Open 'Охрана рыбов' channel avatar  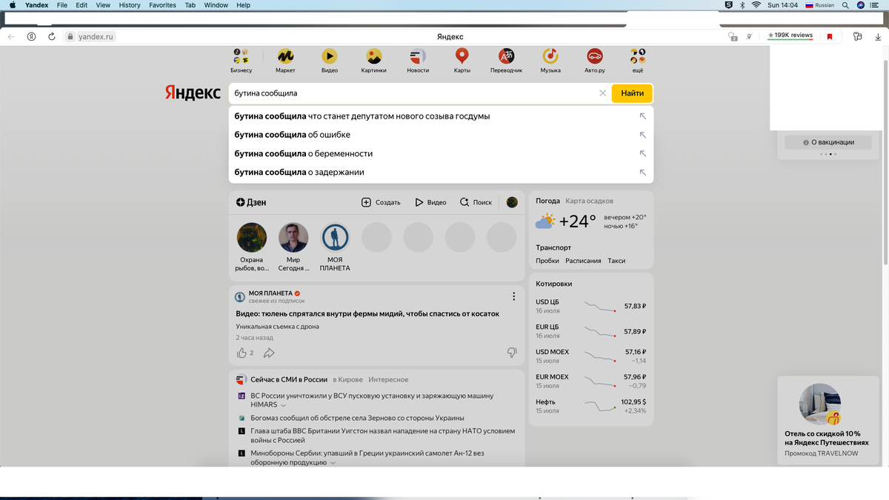coord(252,238)
